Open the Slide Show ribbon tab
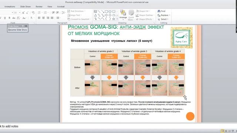The width and height of the screenshot is (237, 133). tap(26, 7)
